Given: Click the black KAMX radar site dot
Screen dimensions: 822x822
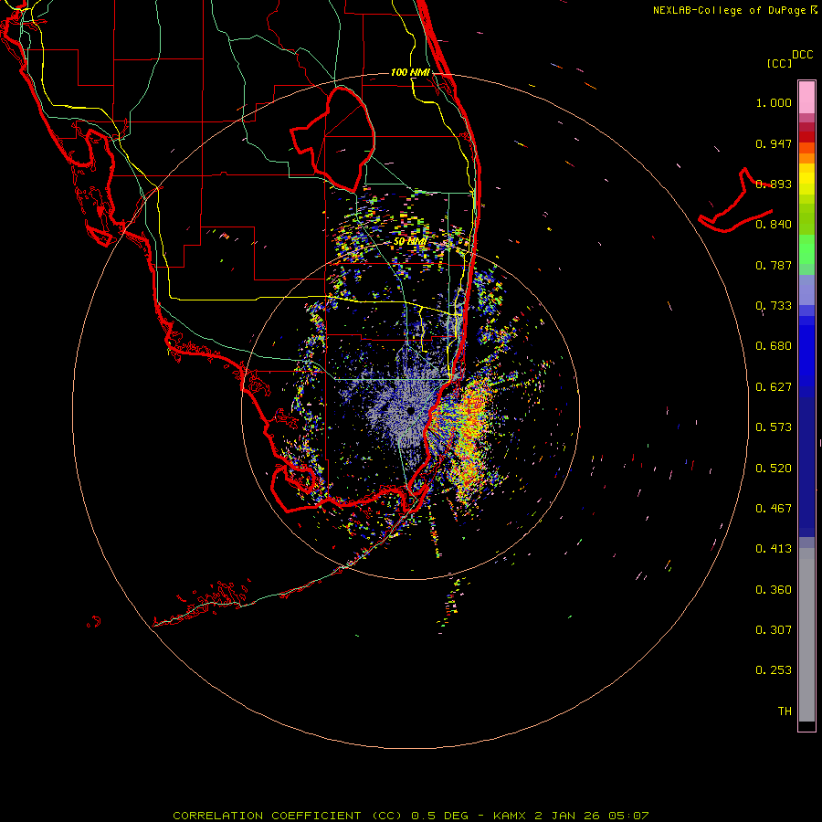Looking at the screenshot, I should pos(410,410).
